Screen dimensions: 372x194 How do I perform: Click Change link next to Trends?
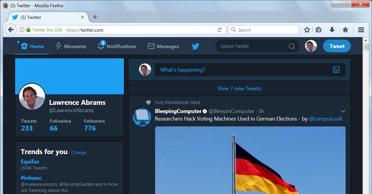click(x=79, y=153)
